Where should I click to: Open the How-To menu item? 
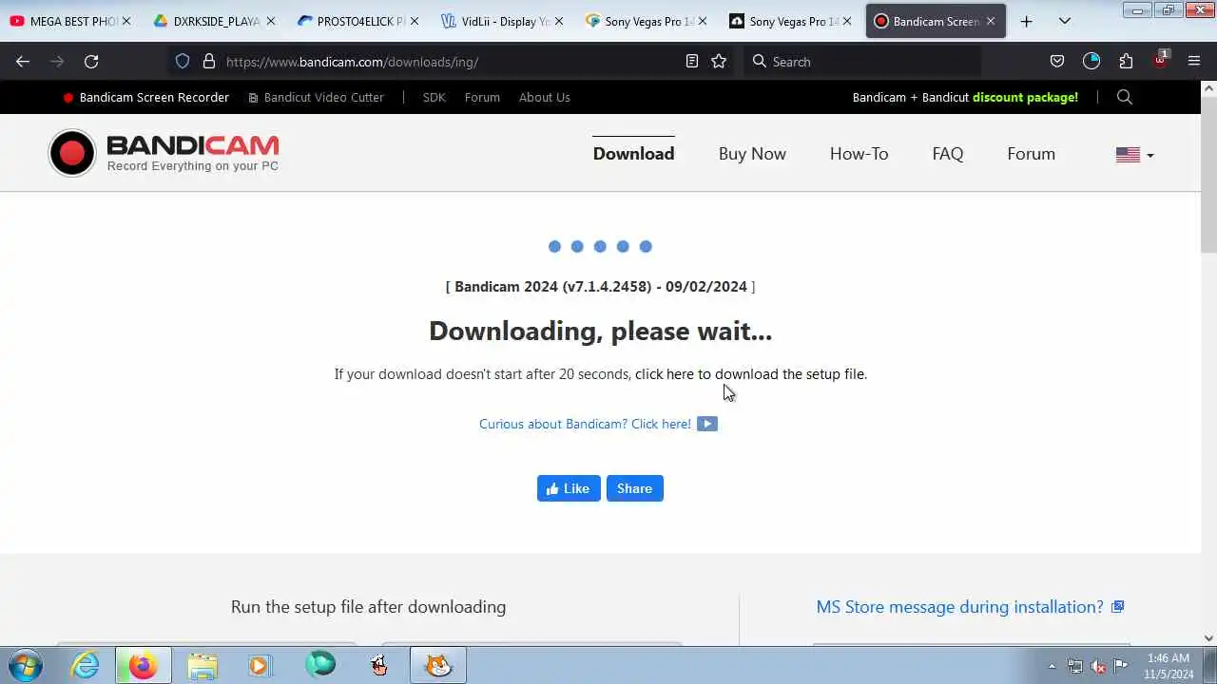859,154
